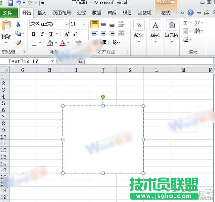Click the Select All corner button

(5, 70)
